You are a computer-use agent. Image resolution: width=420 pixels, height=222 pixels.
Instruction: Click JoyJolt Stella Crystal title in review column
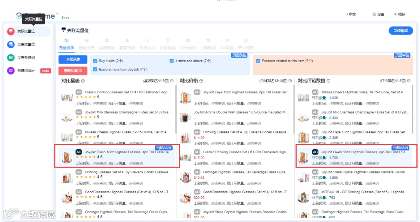[x=365, y=172]
